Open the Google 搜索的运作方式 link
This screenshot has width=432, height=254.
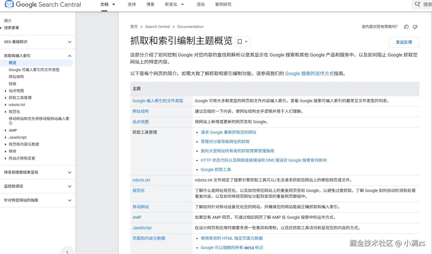click(x=309, y=73)
